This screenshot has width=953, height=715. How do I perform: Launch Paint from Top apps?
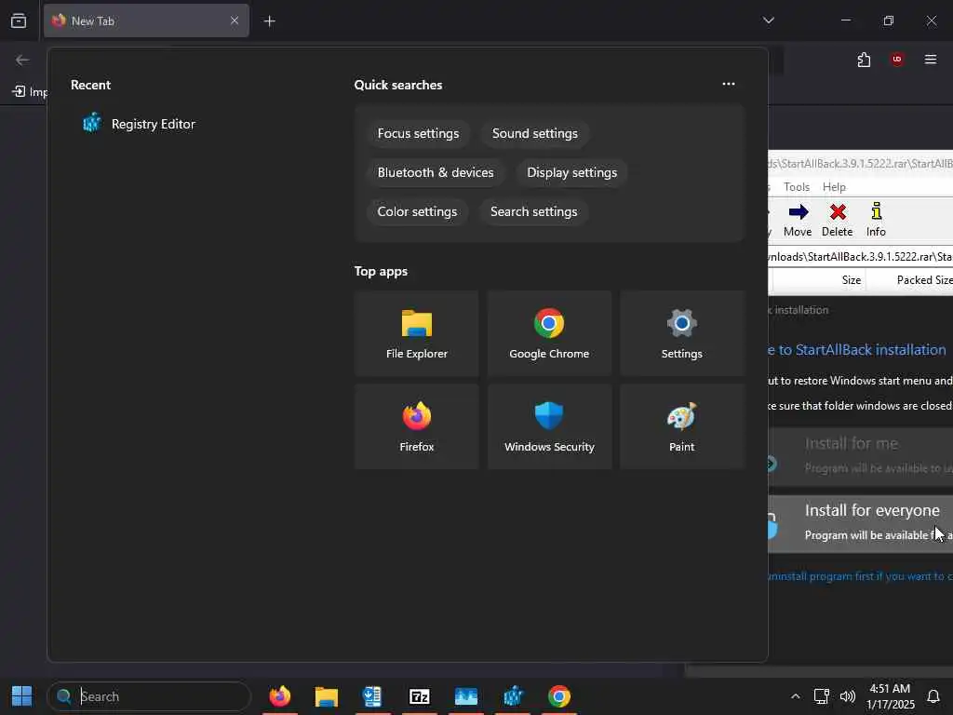pos(681,426)
